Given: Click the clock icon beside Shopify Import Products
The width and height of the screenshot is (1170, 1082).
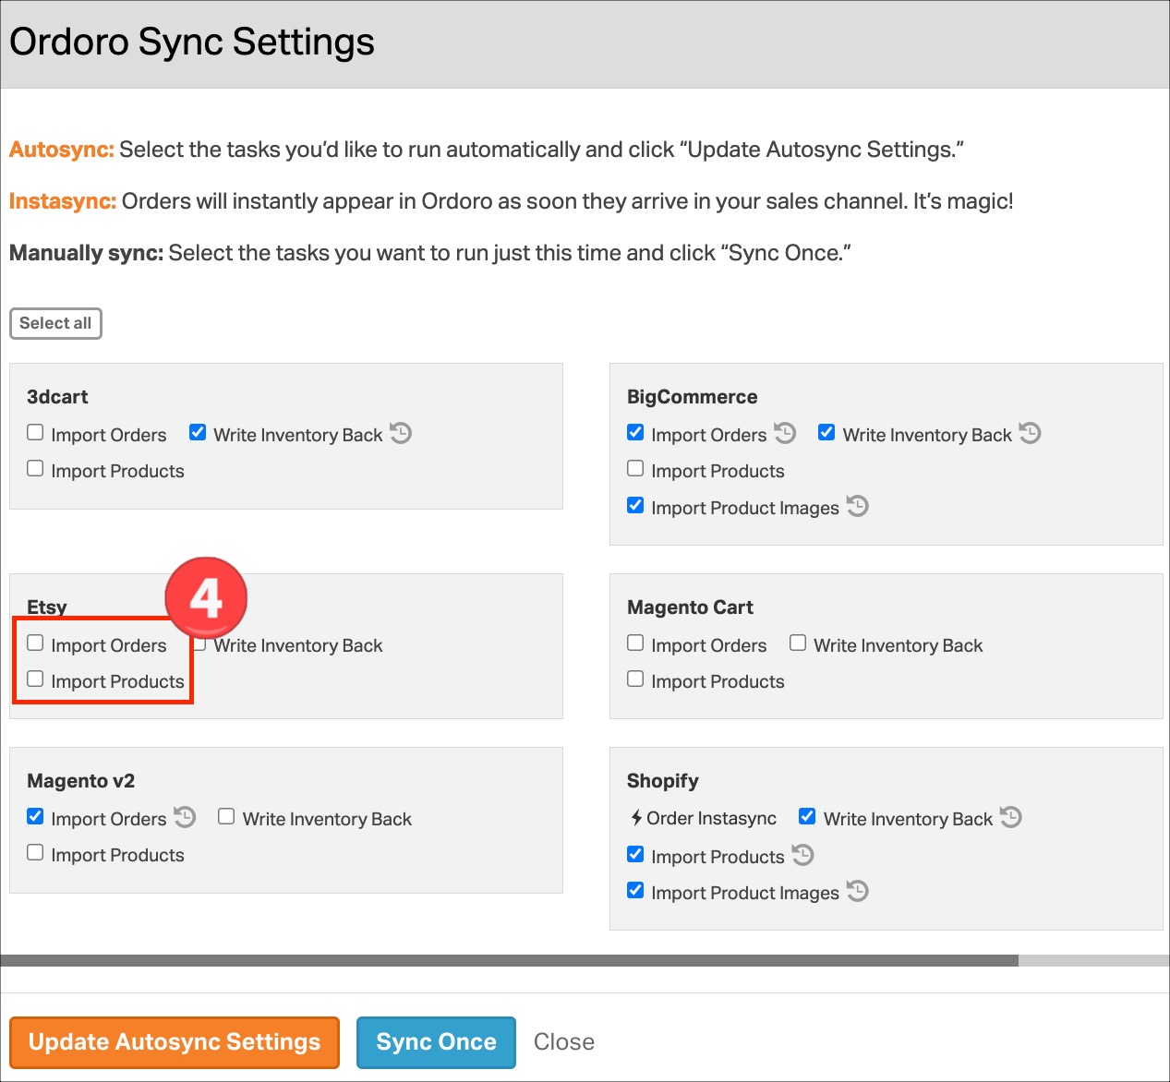Looking at the screenshot, I should [802, 855].
